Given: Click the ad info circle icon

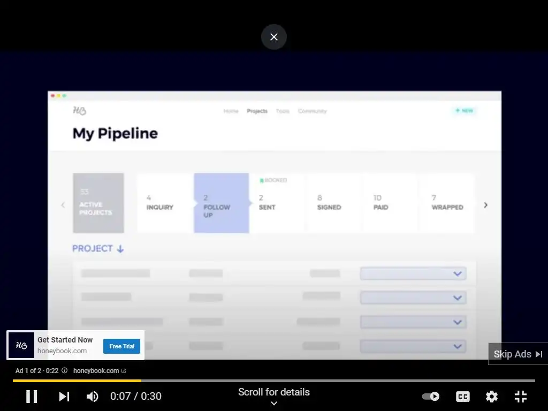Looking at the screenshot, I should tap(64, 370).
